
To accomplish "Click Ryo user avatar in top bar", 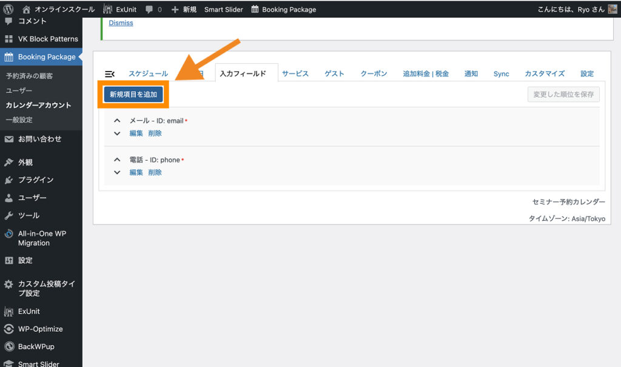I will tap(612, 9).
